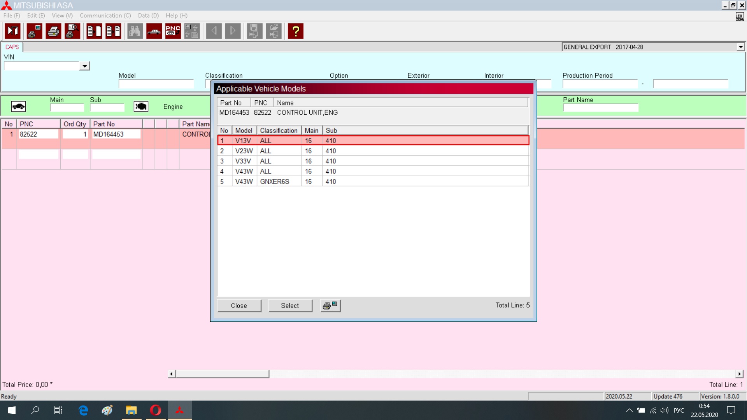Image resolution: width=747 pixels, height=420 pixels.
Task: Click the car icon left of Main
Action: (18, 106)
